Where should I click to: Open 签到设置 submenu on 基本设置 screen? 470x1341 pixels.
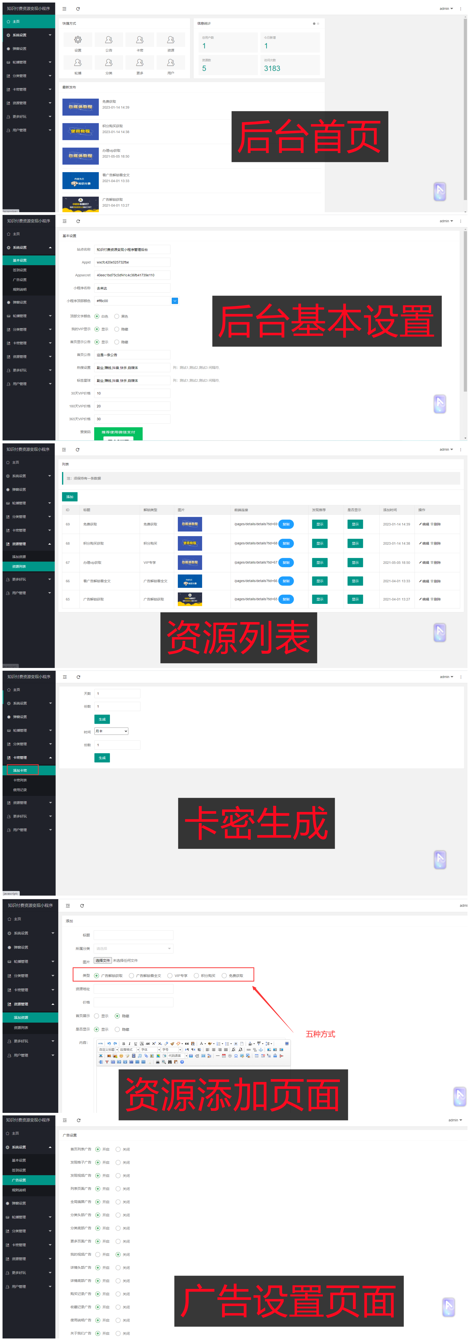[x=29, y=270]
